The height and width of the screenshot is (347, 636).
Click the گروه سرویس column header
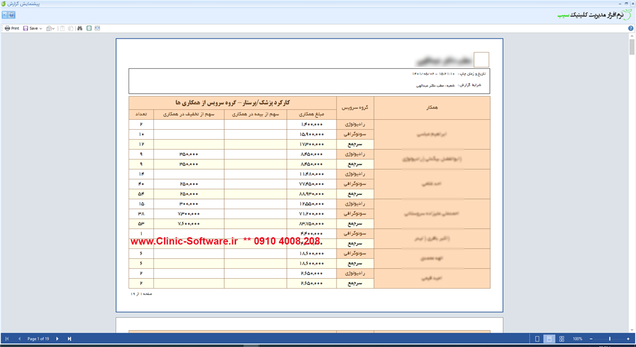point(355,108)
